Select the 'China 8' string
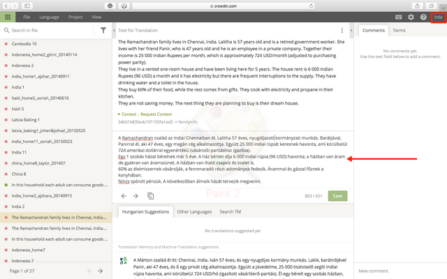This screenshot has height=279, width=447. [x=19, y=174]
